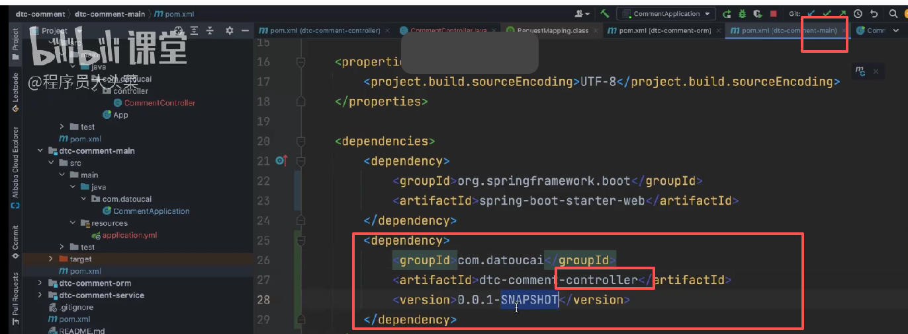Close the RequestMapping.class tab
This screenshot has width=908, height=334.
[595, 31]
